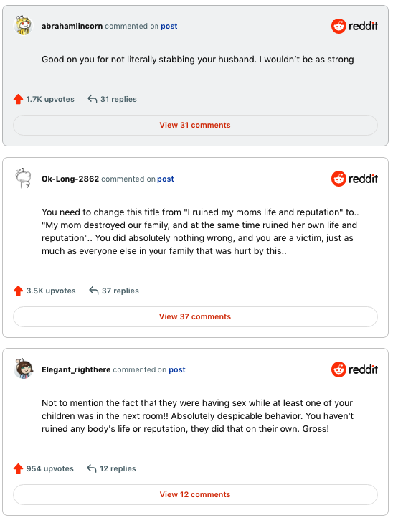The width and height of the screenshot is (393, 518).
Task: Open View 12 comments button
Action: pos(195,494)
